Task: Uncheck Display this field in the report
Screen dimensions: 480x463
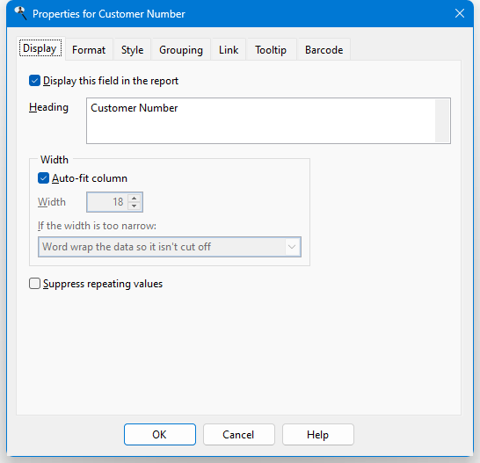Action: [34, 81]
